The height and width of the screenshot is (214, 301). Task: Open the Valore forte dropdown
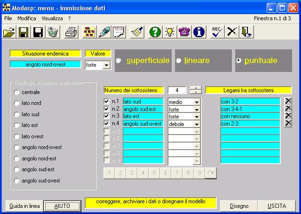(x=106, y=65)
